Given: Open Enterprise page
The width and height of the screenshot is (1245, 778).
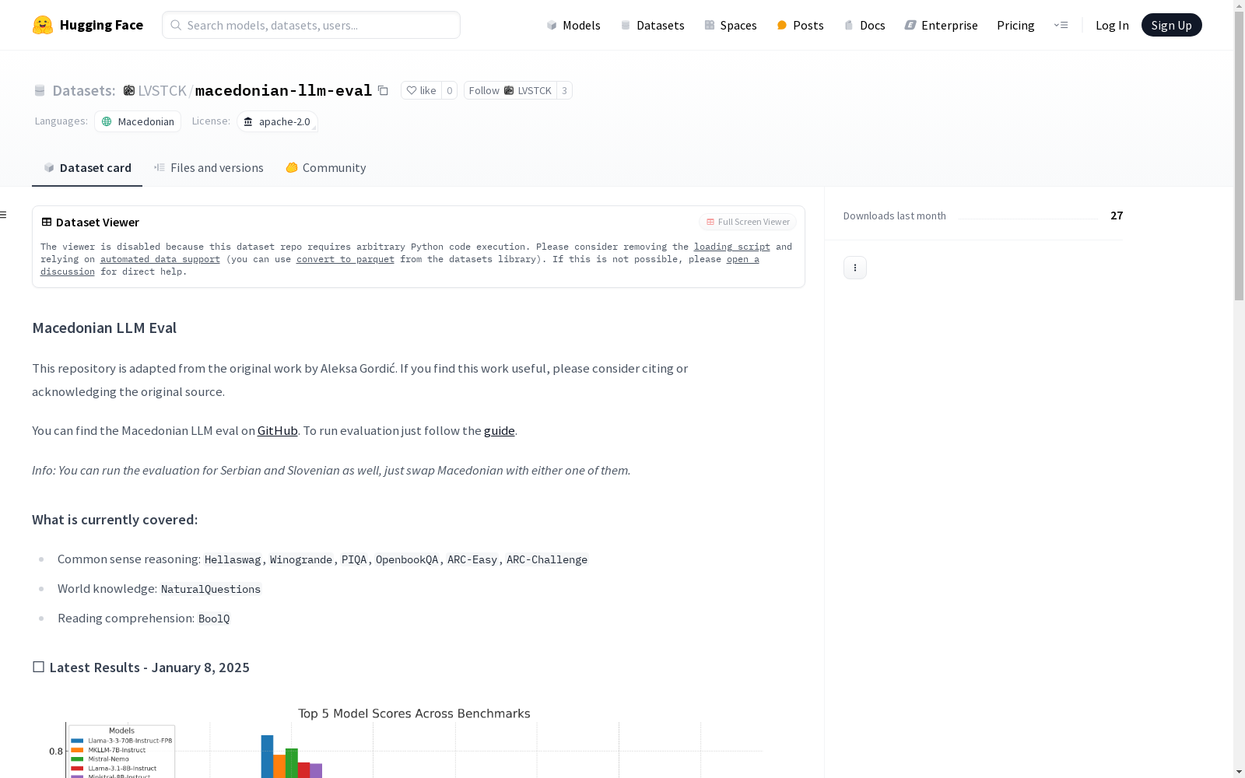Looking at the screenshot, I should (941, 25).
